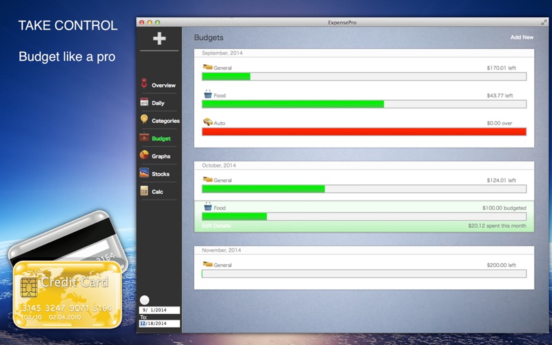
Task: Click September Food basket icon
Action: [x=208, y=94]
